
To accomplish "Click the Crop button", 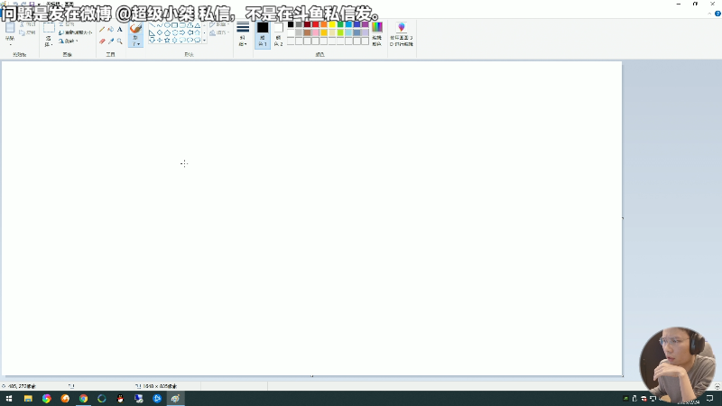I will coord(67,24).
